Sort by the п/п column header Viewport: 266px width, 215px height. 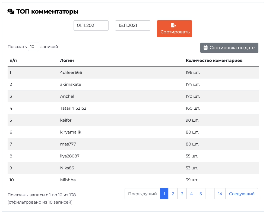13,61
